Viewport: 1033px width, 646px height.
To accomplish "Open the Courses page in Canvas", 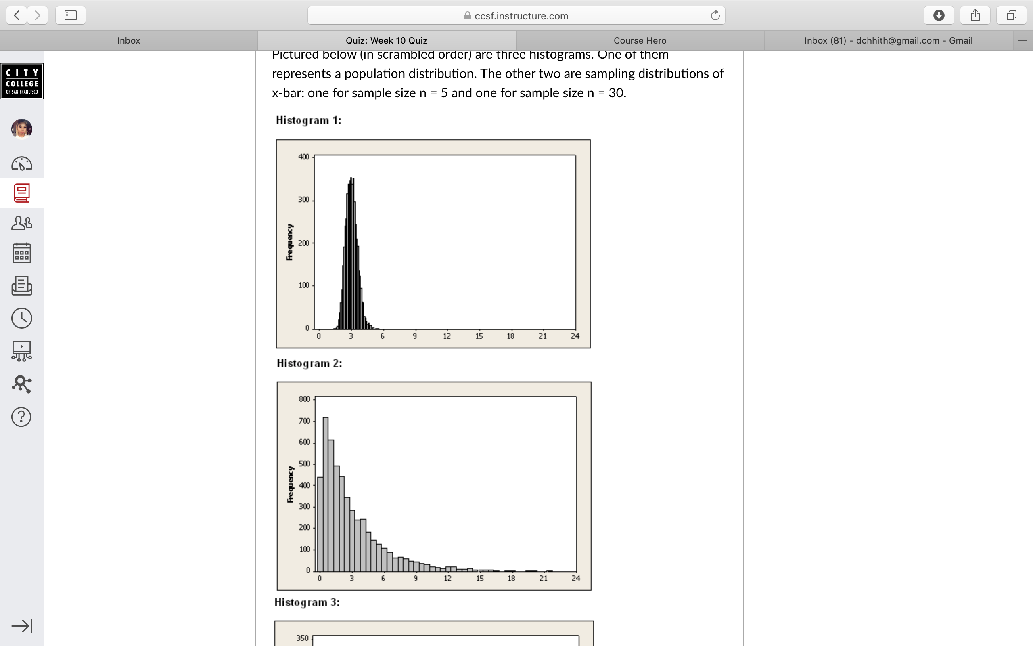I will click(x=22, y=193).
